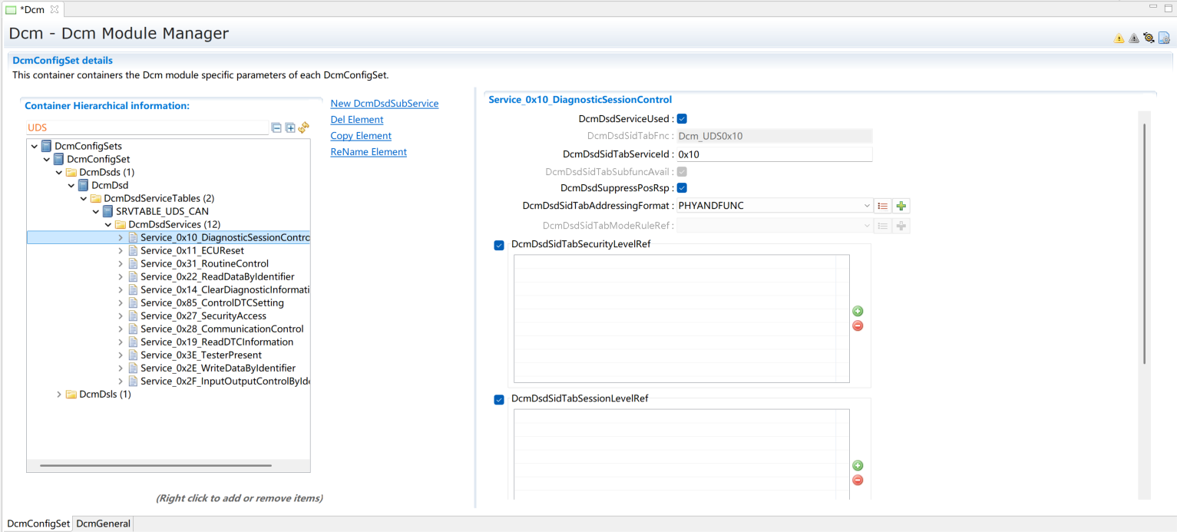Expand Service_0x27_SecurityAccess tree node
1177x532 pixels.
121,316
